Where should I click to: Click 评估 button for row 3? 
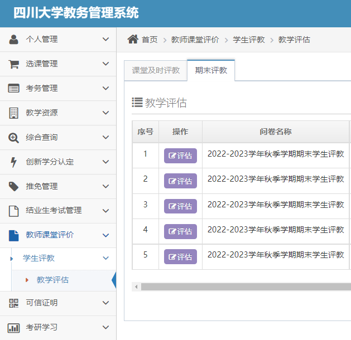coord(180,206)
